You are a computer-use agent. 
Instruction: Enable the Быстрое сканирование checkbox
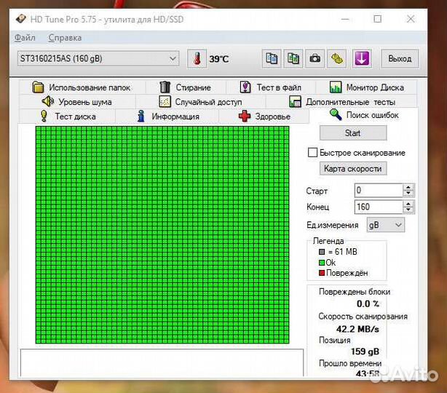point(312,152)
